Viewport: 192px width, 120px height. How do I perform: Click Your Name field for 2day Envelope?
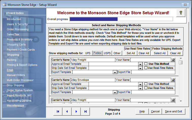151,80
